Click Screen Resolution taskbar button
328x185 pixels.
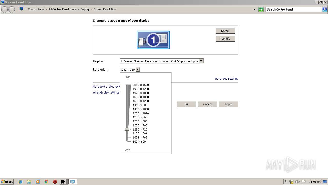click(73, 182)
